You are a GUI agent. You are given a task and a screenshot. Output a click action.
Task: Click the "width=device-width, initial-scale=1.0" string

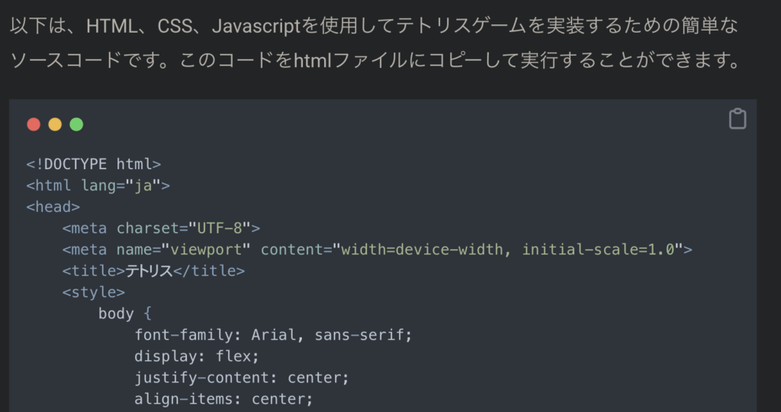508,249
